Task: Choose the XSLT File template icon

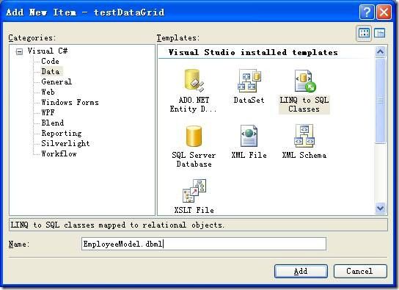Action: pyautogui.click(x=194, y=191)
